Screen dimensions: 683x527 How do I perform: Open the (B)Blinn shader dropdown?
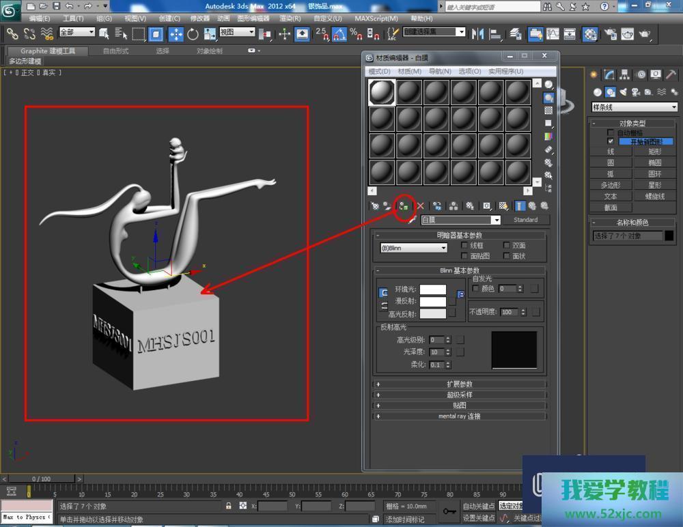414,248
